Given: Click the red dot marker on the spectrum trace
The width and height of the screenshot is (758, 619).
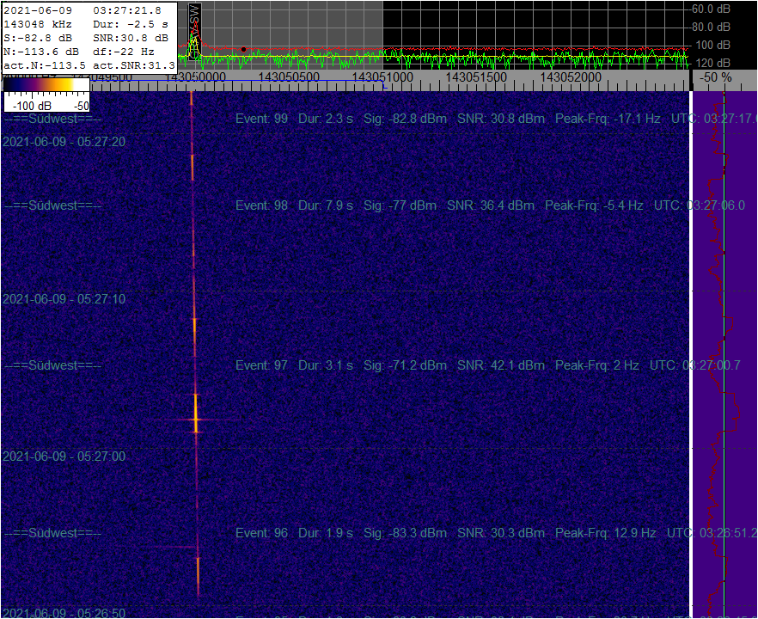Looking at the screenshot, I should [244, 49].
